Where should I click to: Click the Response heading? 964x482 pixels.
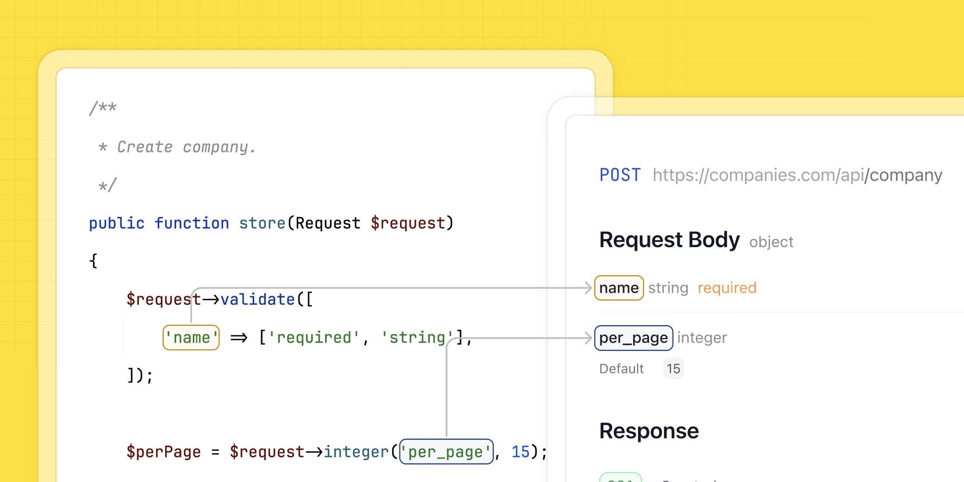point(649,431)
